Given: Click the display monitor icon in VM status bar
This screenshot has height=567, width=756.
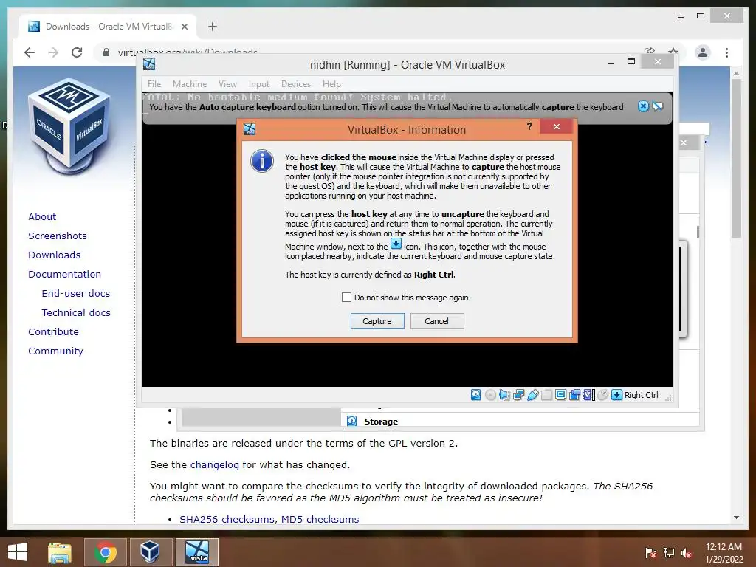Looking at the screenshot, I should click(x=561, y=395).
